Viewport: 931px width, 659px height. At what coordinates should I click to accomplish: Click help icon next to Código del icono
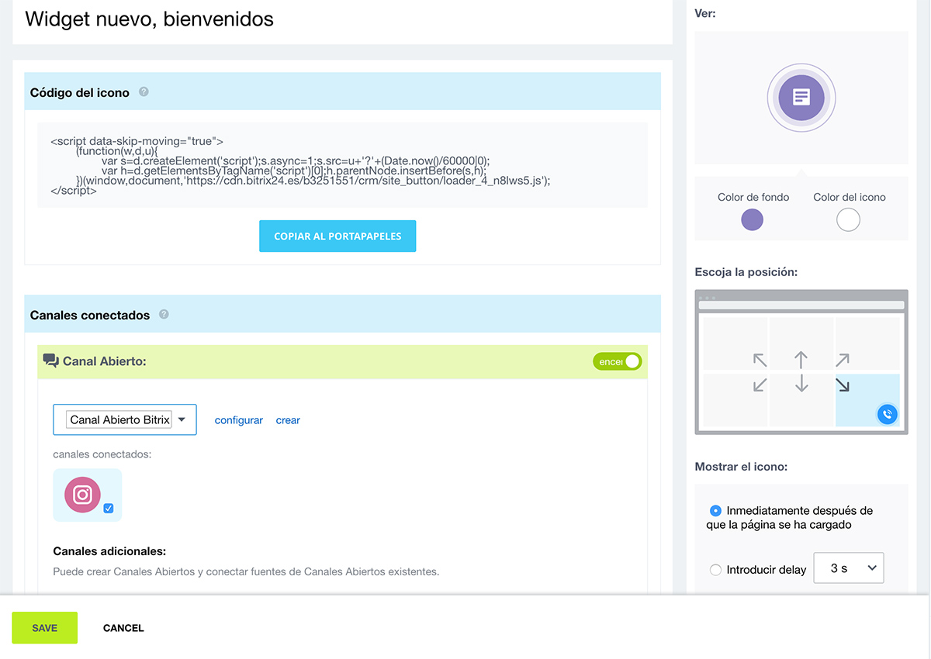point(144,91)
